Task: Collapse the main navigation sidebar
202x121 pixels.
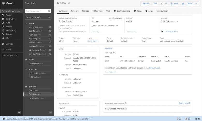Action: click(19, 113)
